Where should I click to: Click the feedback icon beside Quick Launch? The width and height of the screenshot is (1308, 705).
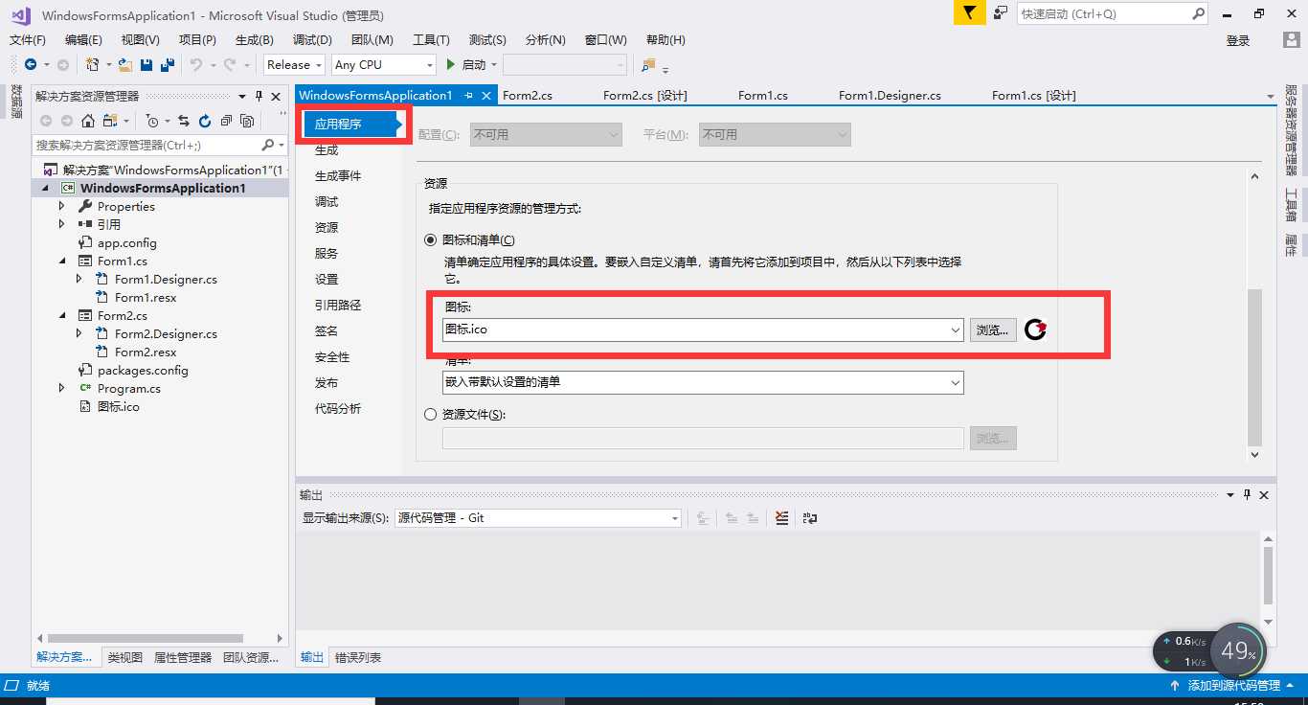pos(1001,13)
